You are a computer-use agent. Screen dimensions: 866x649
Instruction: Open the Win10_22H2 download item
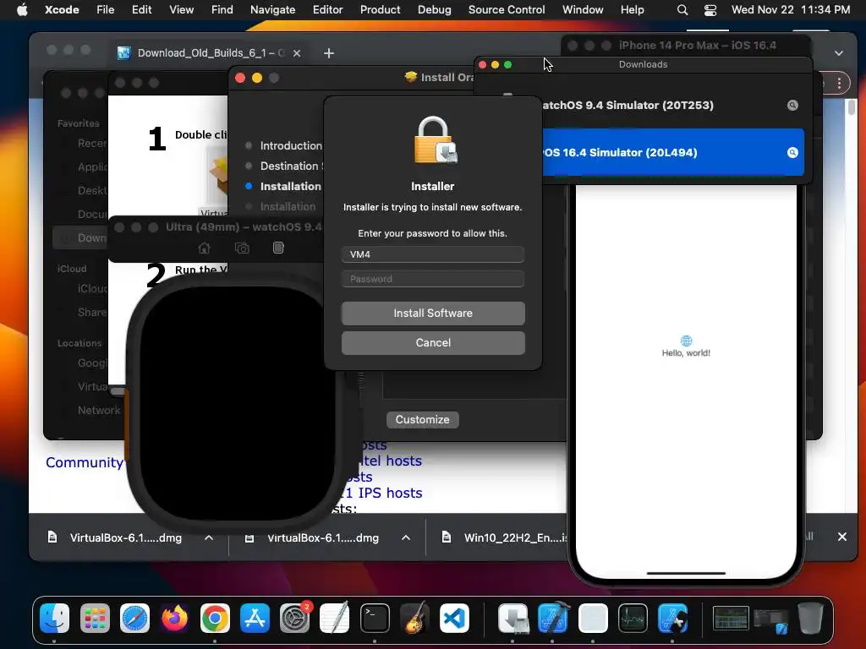[x=504, y=537]
